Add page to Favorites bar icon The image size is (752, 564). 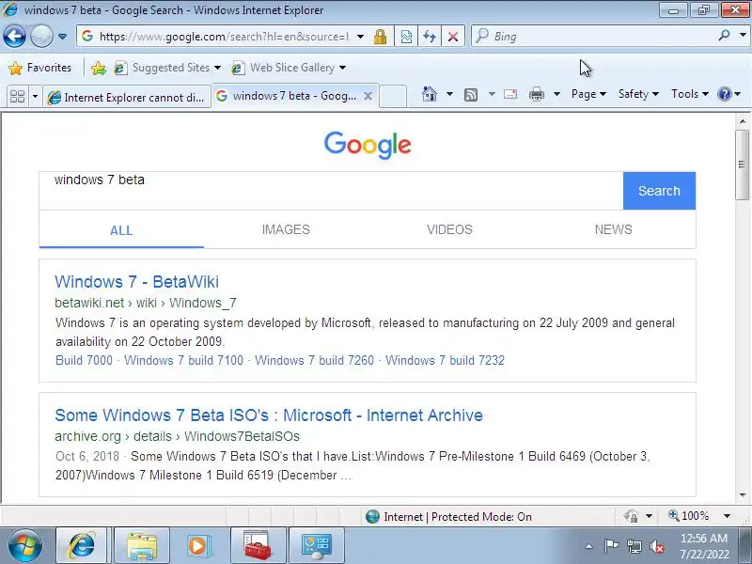pyautogui.click(x=99, y=68)
